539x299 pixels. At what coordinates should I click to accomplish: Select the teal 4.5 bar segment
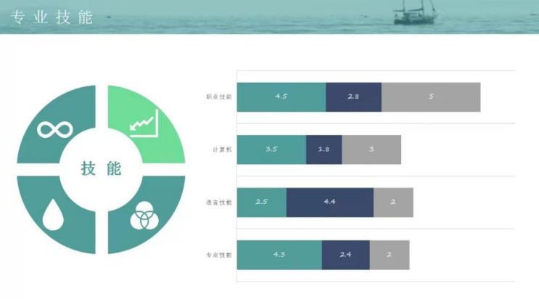tap(281, 97)
